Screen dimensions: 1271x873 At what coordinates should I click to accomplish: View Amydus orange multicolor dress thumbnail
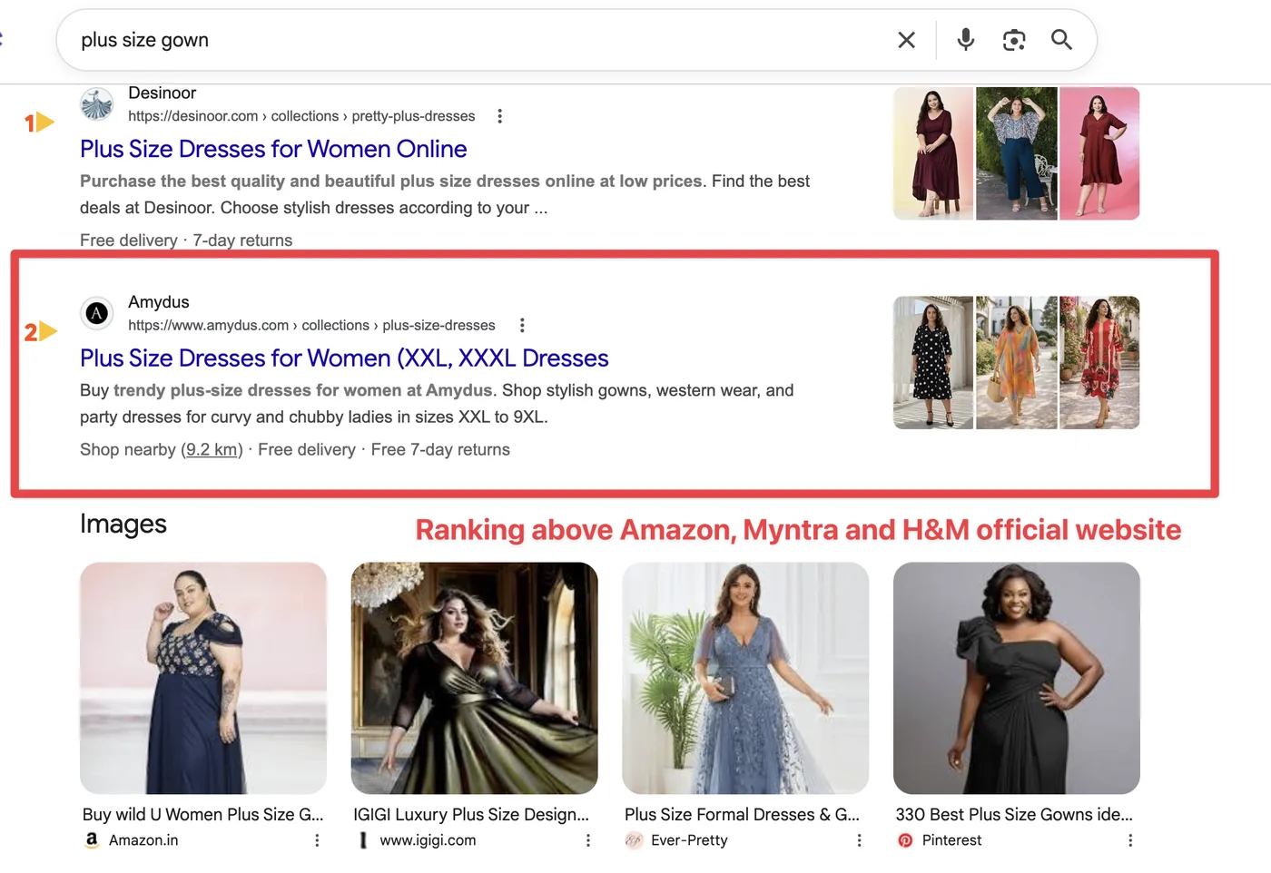[1017, 362]
